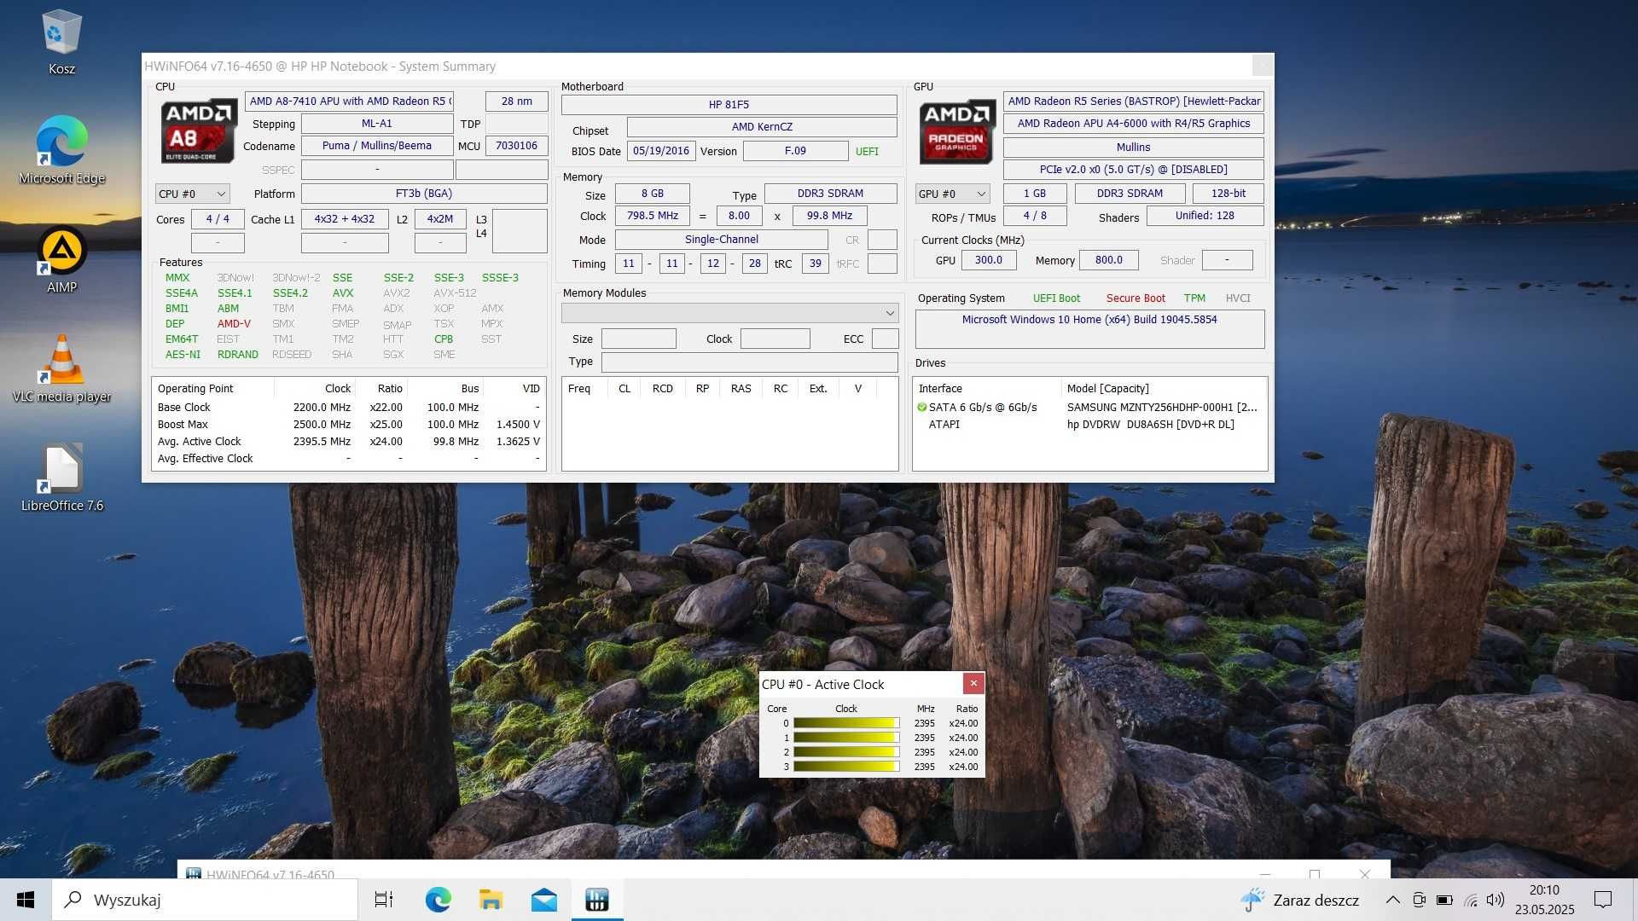Open the LibreOffice 7.6 desktop shortcut

(x=61, y=478)
